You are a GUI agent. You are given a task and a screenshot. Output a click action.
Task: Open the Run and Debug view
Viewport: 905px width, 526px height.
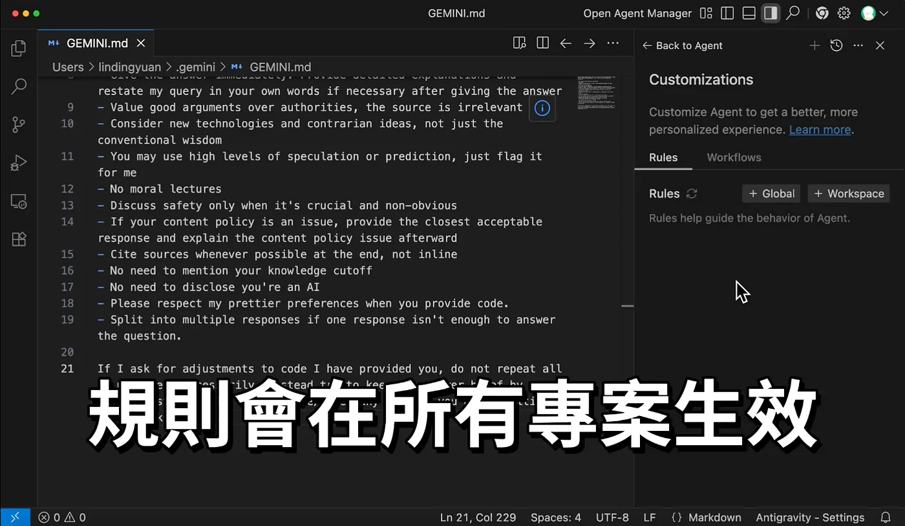pyautogui.click(x=19, y=163)
